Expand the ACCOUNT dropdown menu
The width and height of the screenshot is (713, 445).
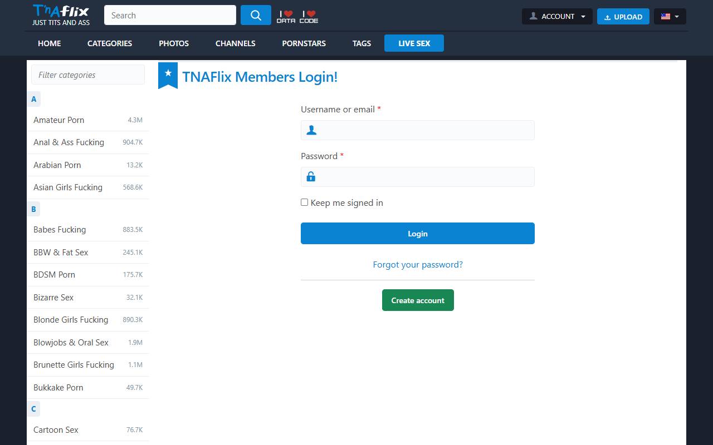coord(557,16)
